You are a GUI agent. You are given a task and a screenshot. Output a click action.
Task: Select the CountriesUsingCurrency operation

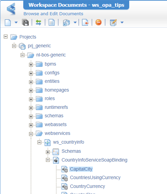[x=95, y=177]
